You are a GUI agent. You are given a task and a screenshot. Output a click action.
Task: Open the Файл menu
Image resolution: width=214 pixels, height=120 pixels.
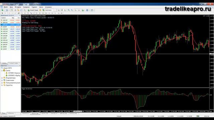[6, 7]
